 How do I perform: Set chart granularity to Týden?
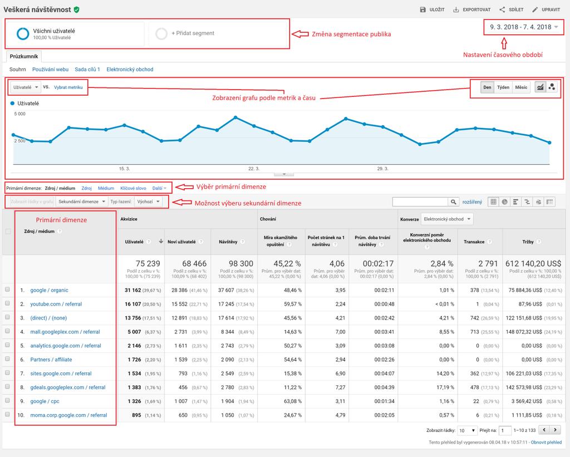[503, 87]
